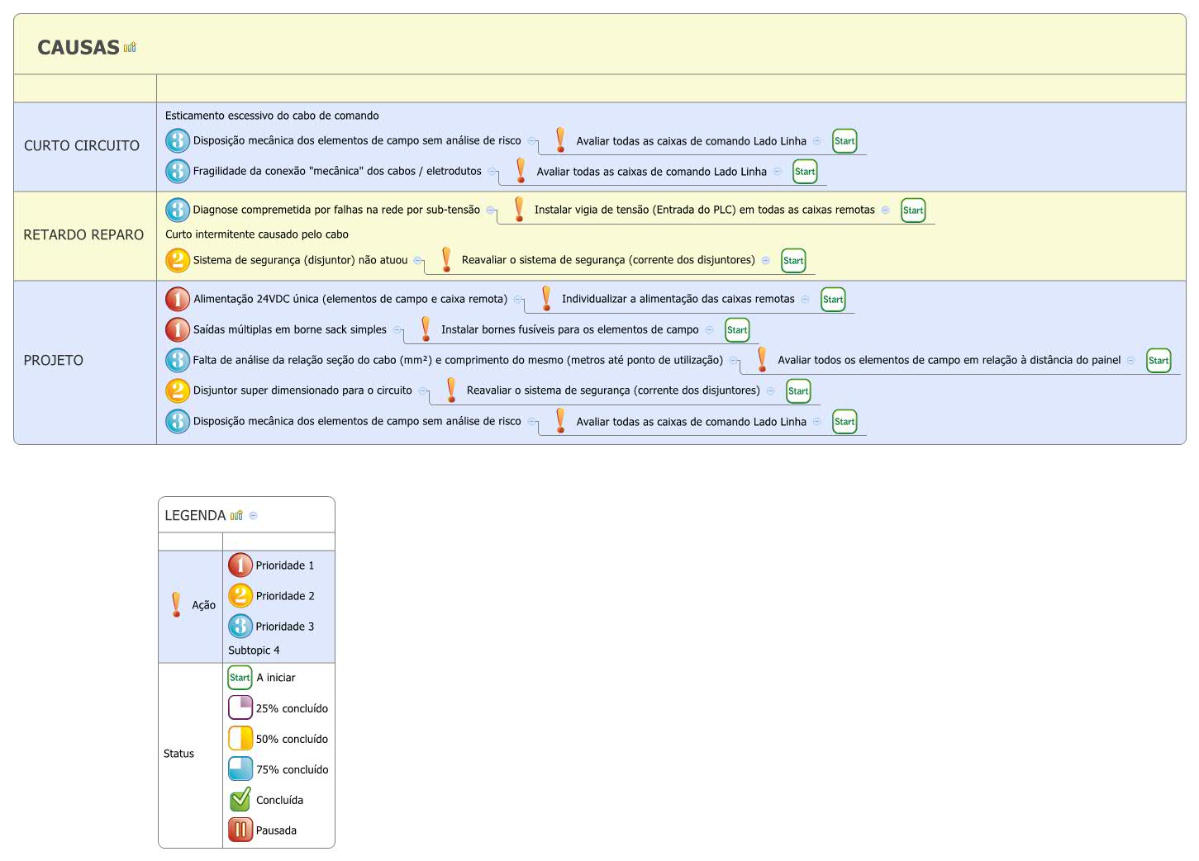Screen dimensions: 1199x861
Task: Click the Pausada status icon in legend
Action: coord(240,830)
